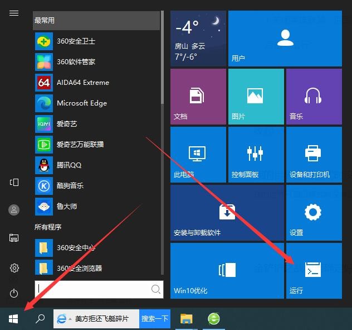Screen dimensions: 352x330
Task: Expand the hamburger menu at top-left
Action: pyautogui.click(x=14, y=13)
